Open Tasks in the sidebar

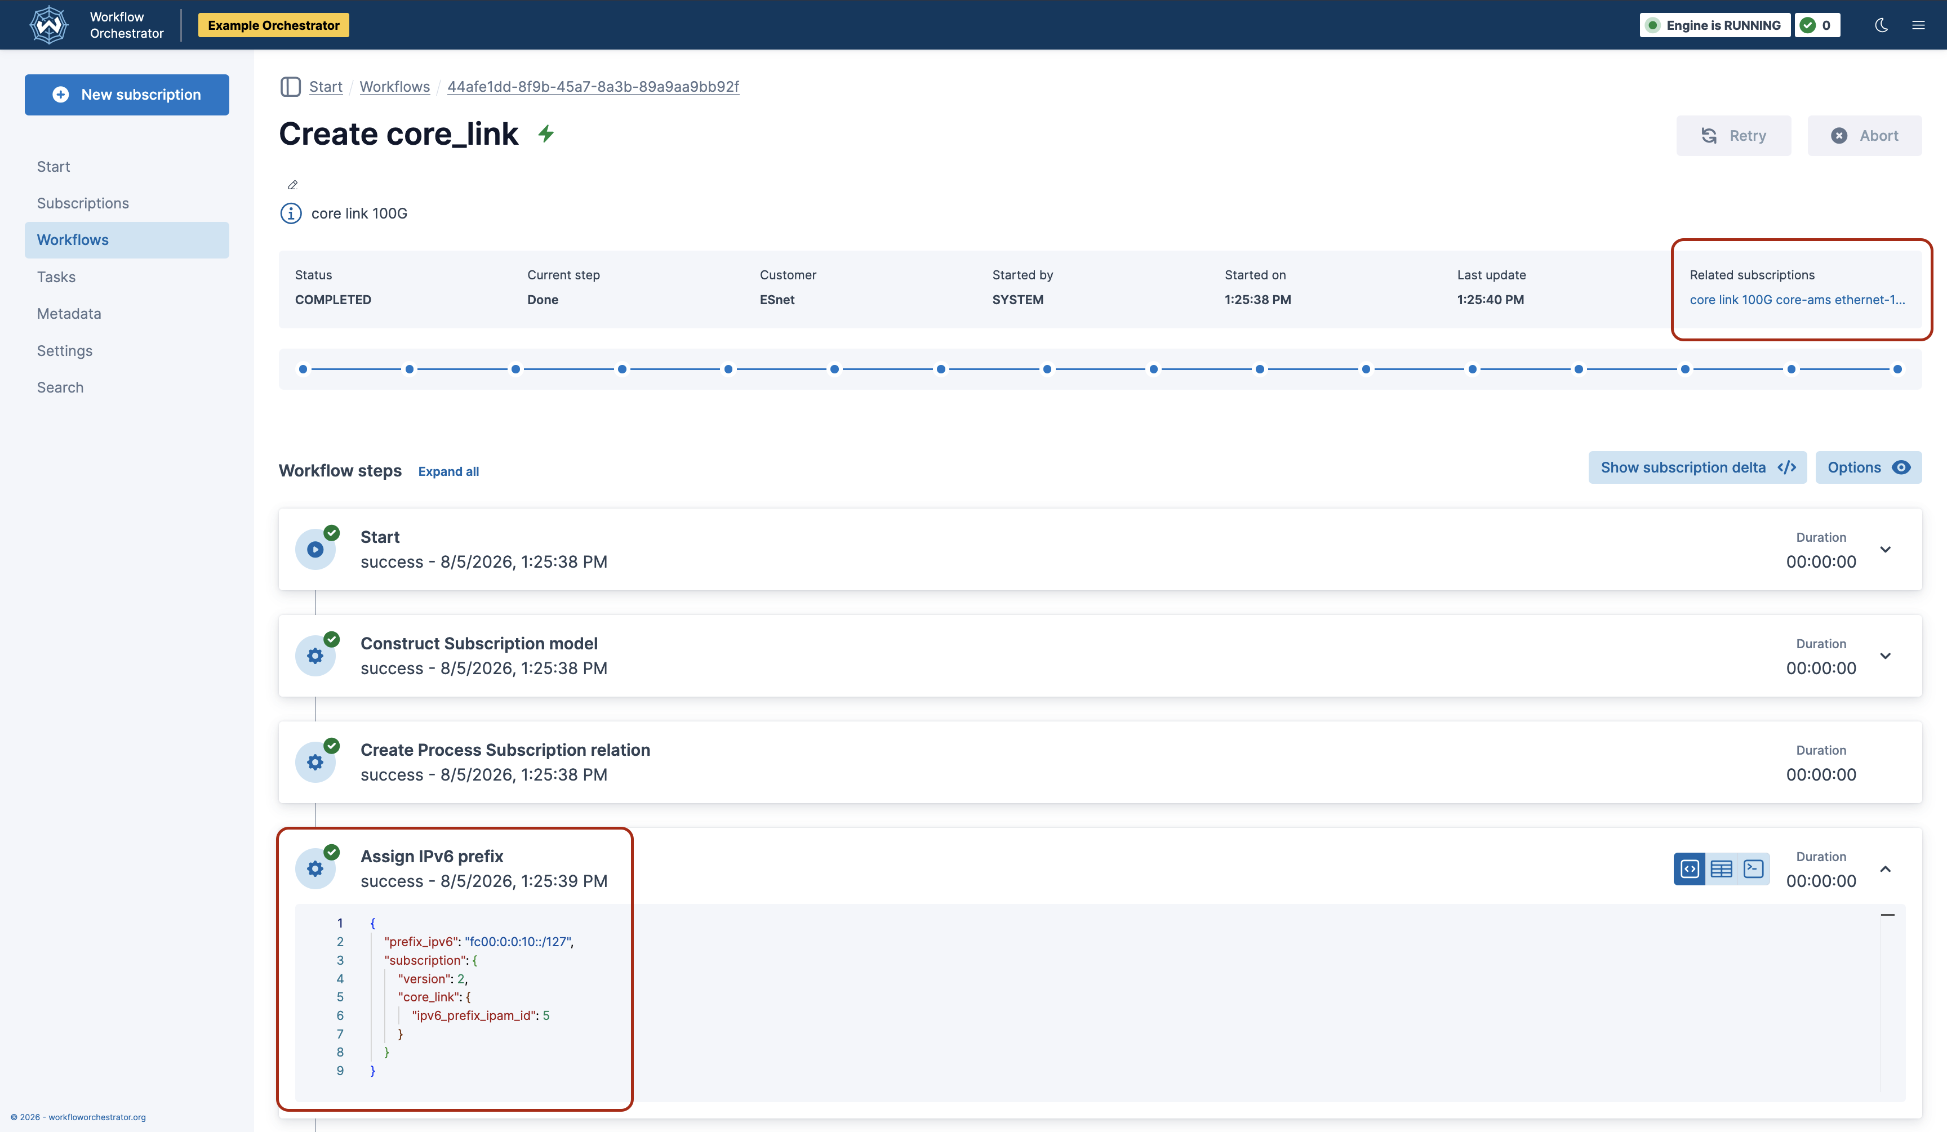point(56,277)
